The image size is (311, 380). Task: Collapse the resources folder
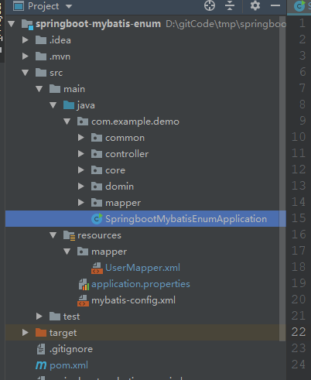coord(53,235)
